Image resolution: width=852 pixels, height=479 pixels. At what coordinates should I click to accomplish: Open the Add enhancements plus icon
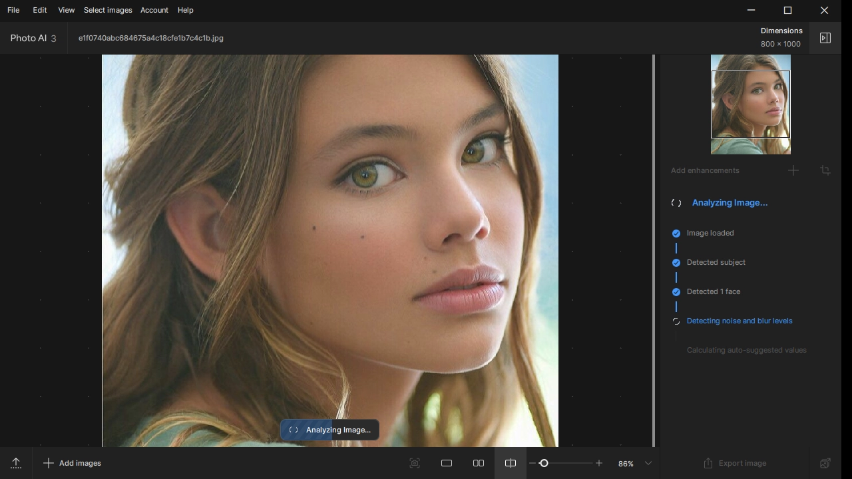tap(793, 170)
